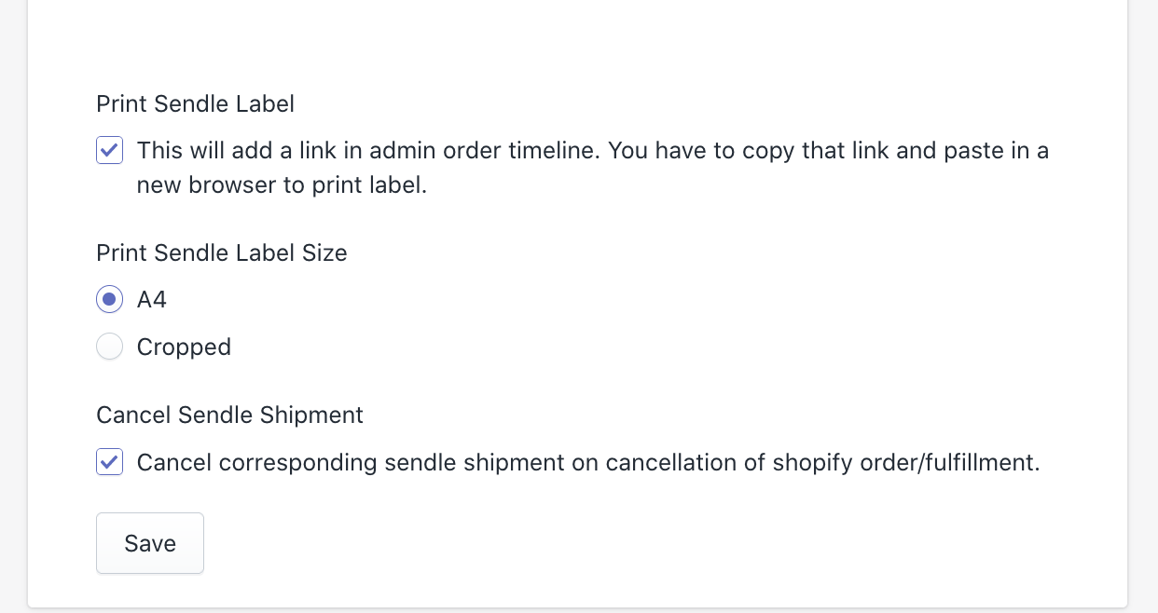1158x613 pixels.
Task: Click the Cropped option text
Action: pyautogui.click(x=184, y=347)
